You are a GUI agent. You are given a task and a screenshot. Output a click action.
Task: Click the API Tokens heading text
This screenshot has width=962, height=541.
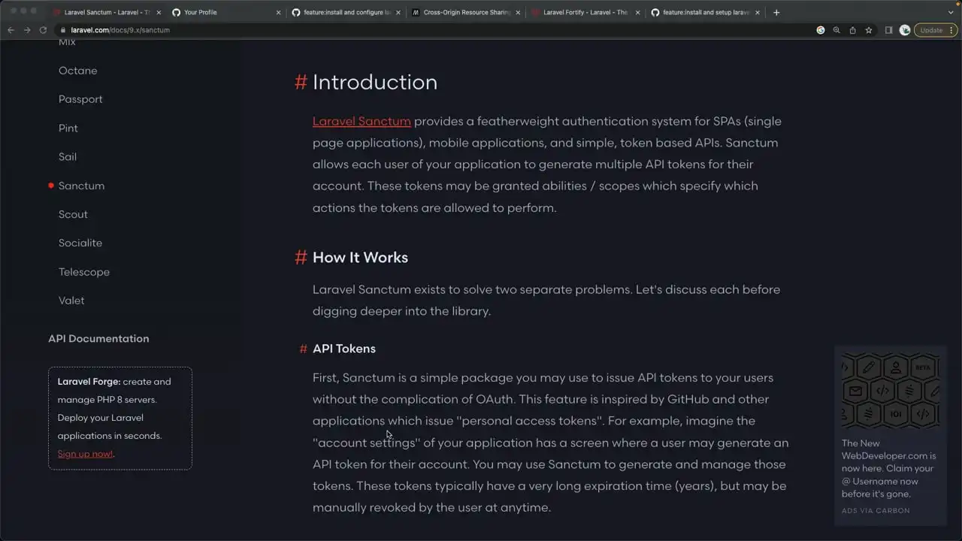pyautogui.click(x=344, y=349)
